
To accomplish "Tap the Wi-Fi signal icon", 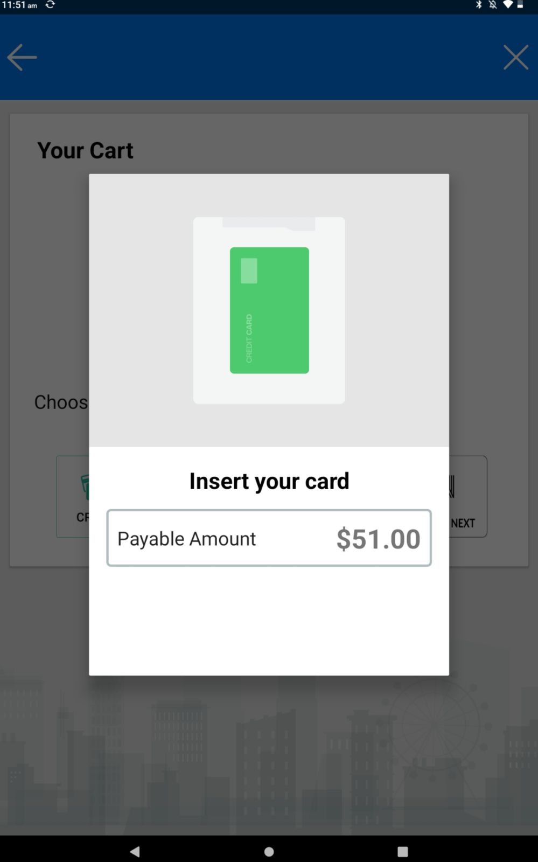I will [x=508, y=5].
